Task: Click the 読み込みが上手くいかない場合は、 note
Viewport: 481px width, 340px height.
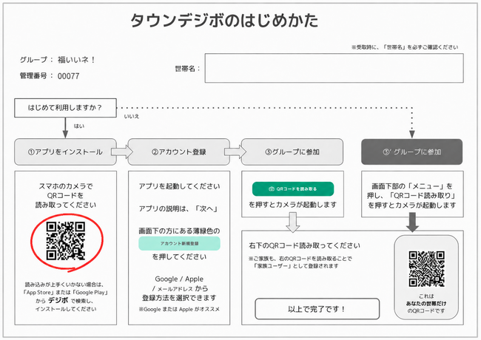Action: [64, 285]
